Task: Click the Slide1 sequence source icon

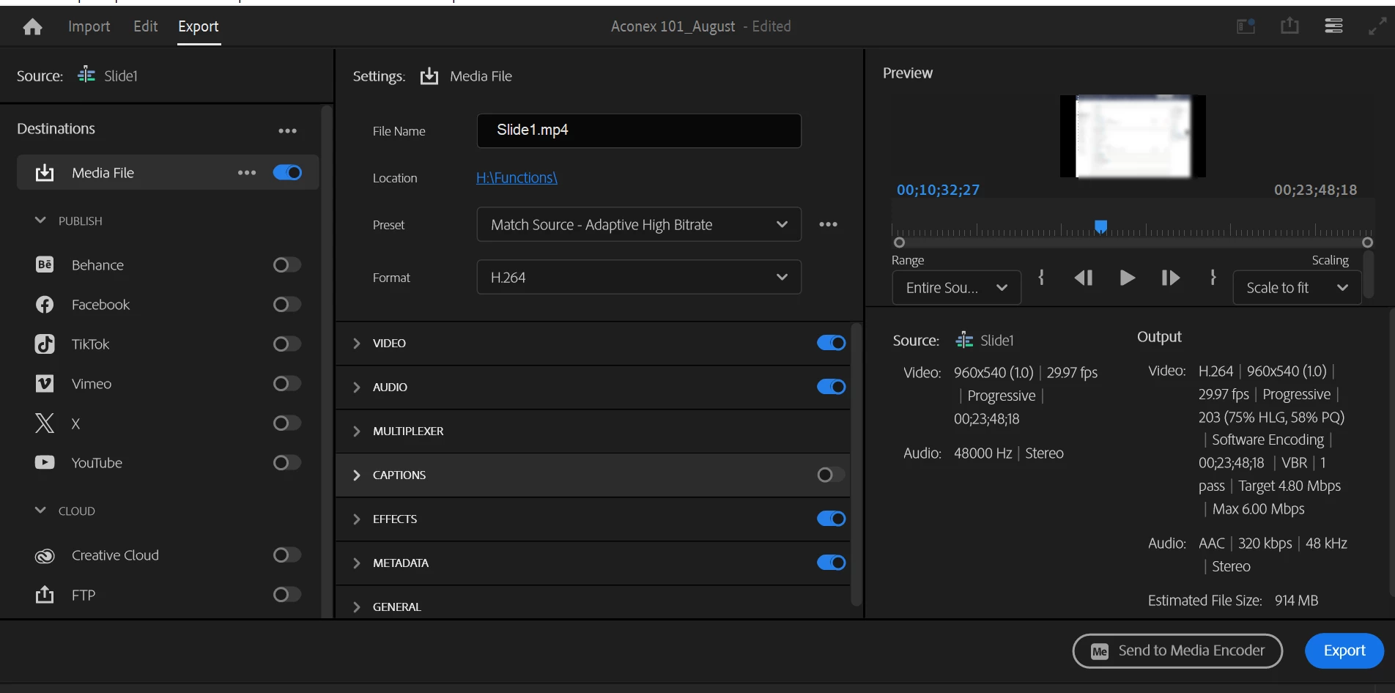Action: click(x=86, y=75)
